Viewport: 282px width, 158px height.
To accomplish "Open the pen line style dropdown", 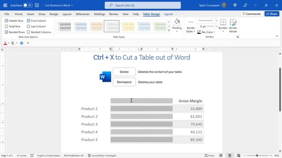I will (216, 21).
